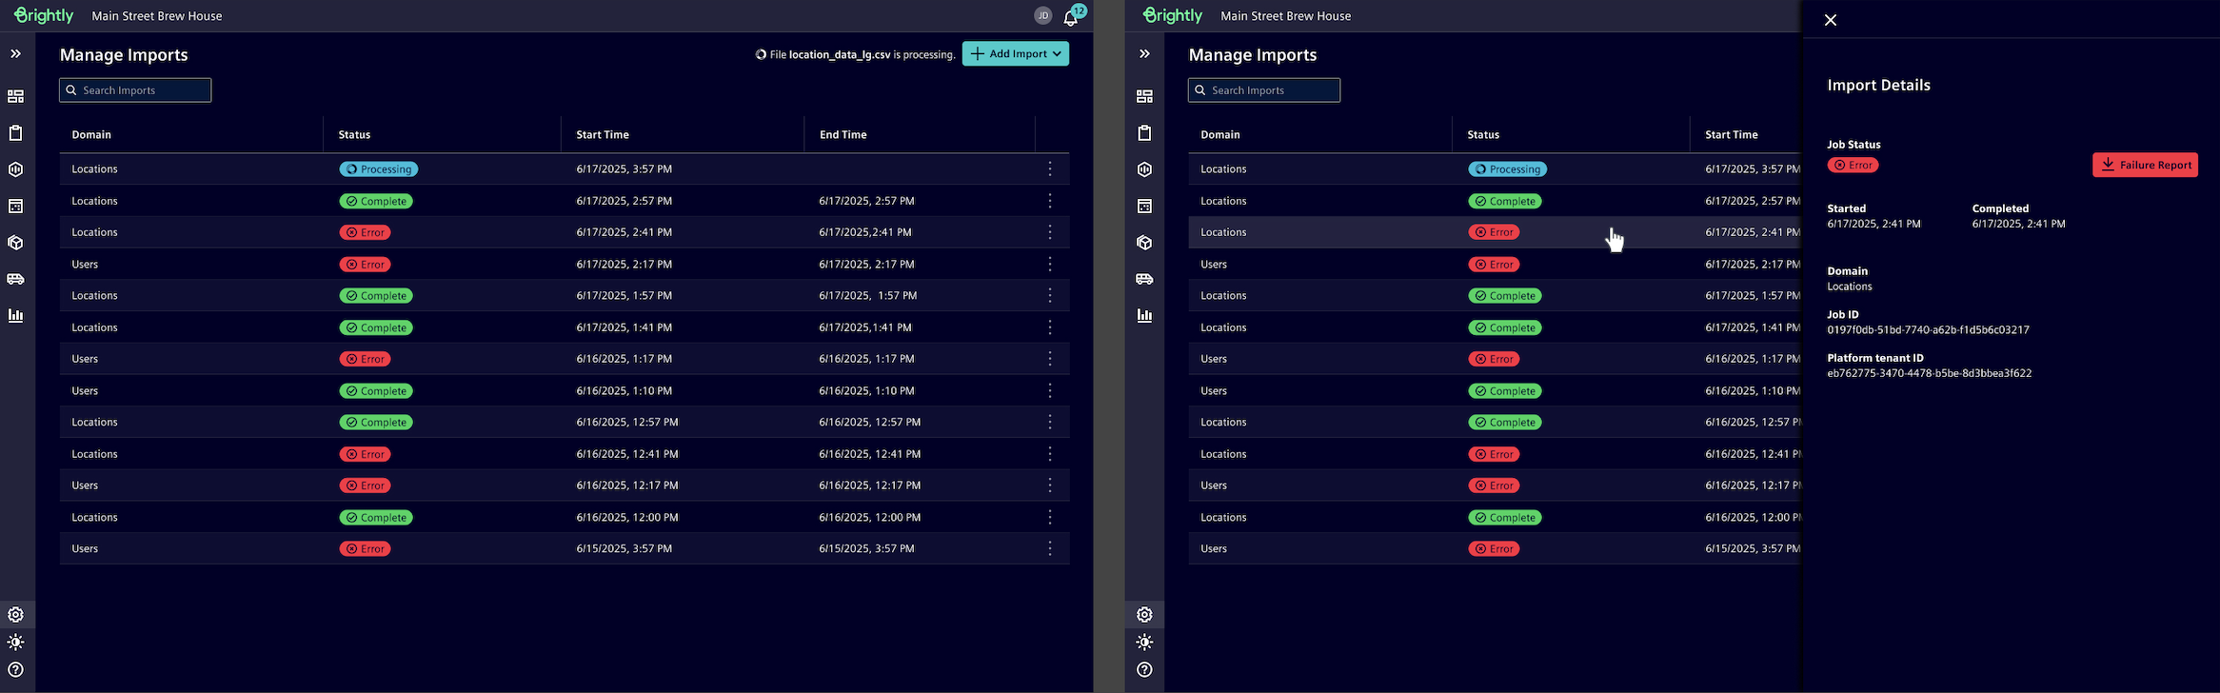Open kebab menu for 6/15 3:57 PM row
This screenshot has width=2220, height=693.
[1050, 548]
